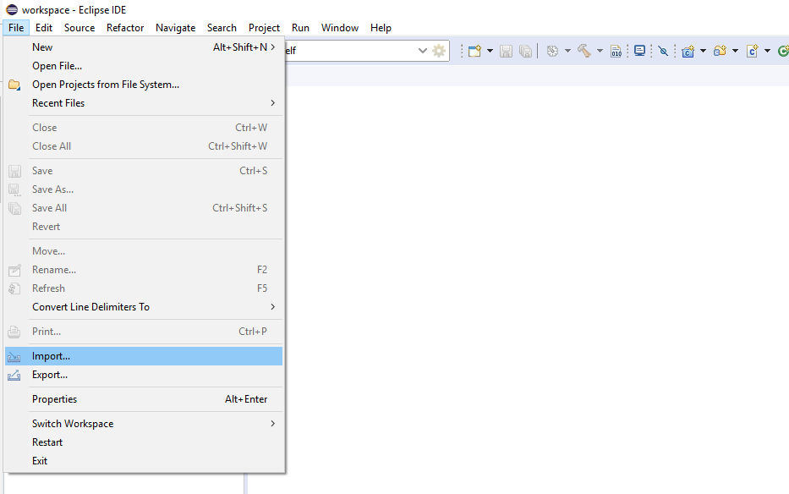
Task: Expand the new C file dropdown arrow
Action: tap(767, 51)
